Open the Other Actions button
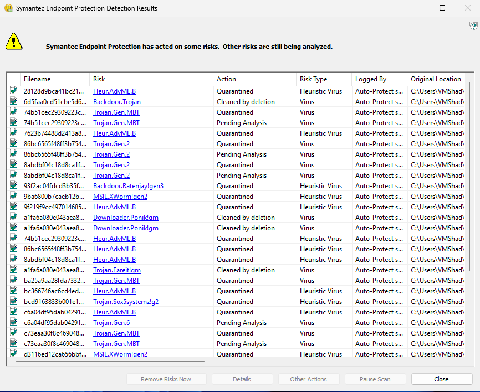This screenshot has height=392, width=480. pyautogui.click(x=309, y=379)
